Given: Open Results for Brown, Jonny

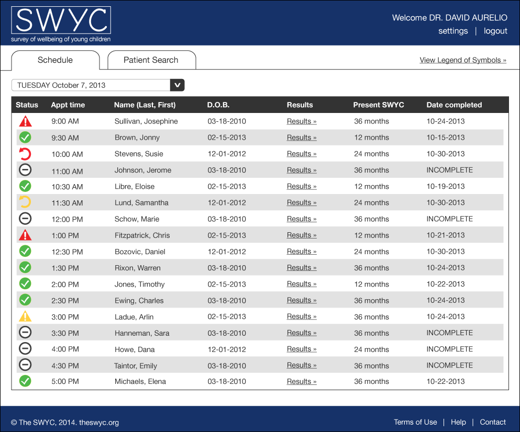Looking at the screenshot, I should (302, 138).
